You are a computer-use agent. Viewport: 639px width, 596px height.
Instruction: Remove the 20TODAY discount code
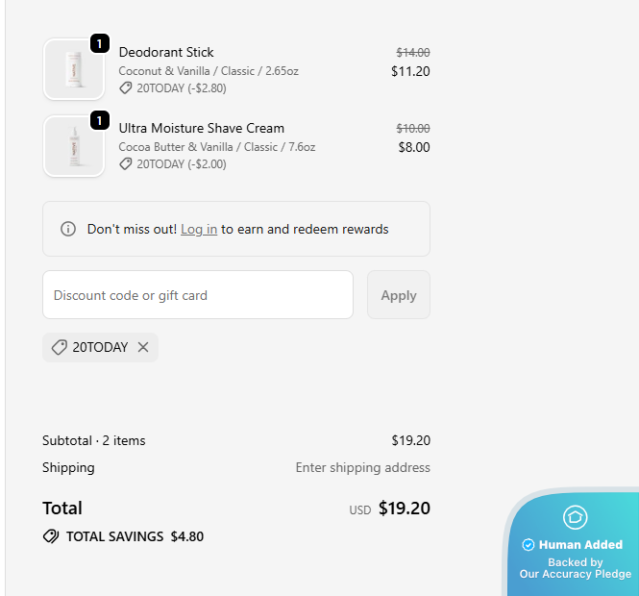[143, 347]
